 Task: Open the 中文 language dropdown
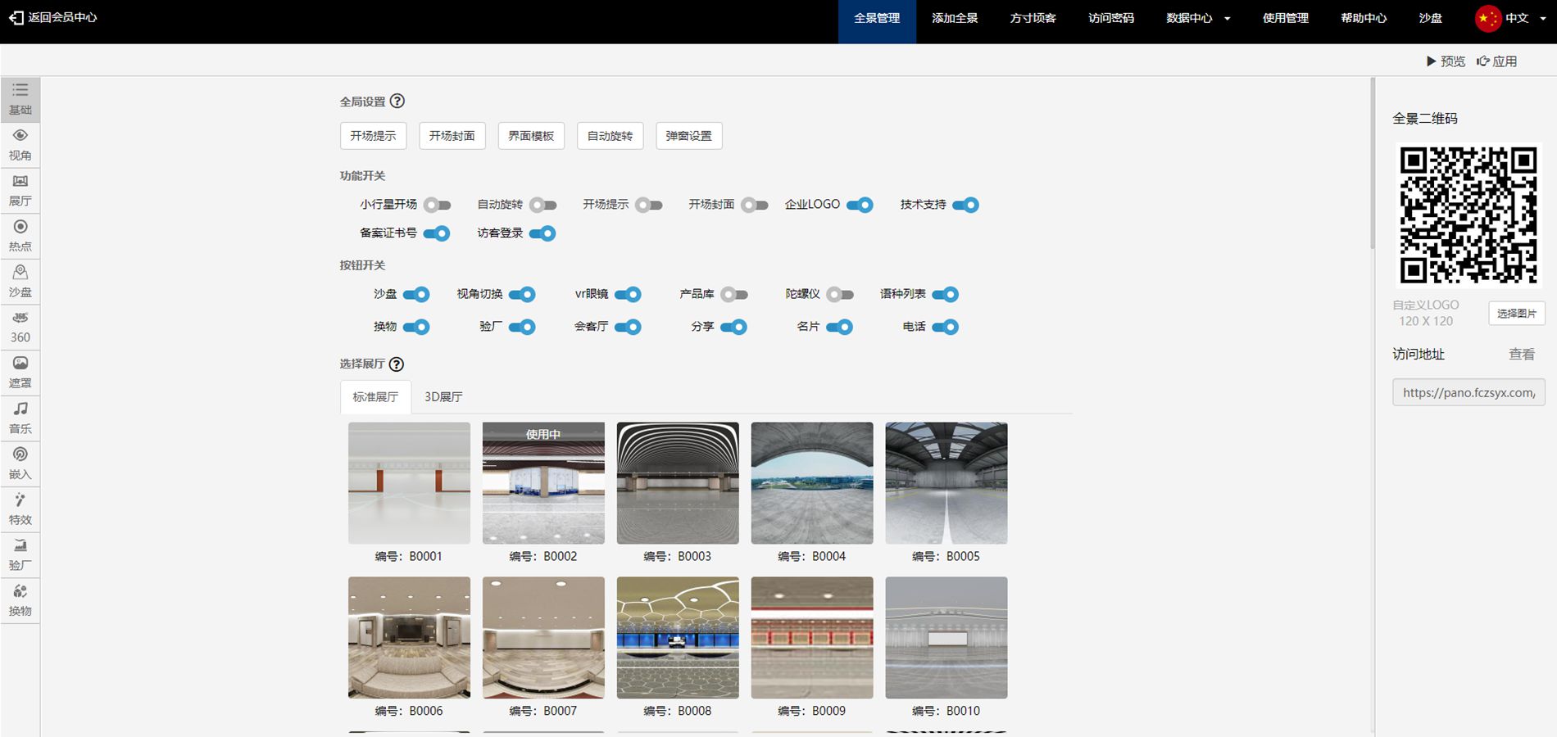(1510, 18)
